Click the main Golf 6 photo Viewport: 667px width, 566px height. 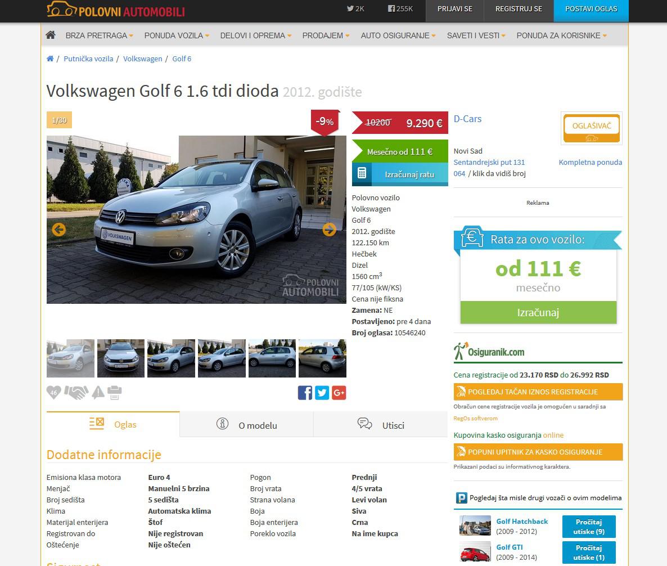pyautogui.click(x=196, y=219)
